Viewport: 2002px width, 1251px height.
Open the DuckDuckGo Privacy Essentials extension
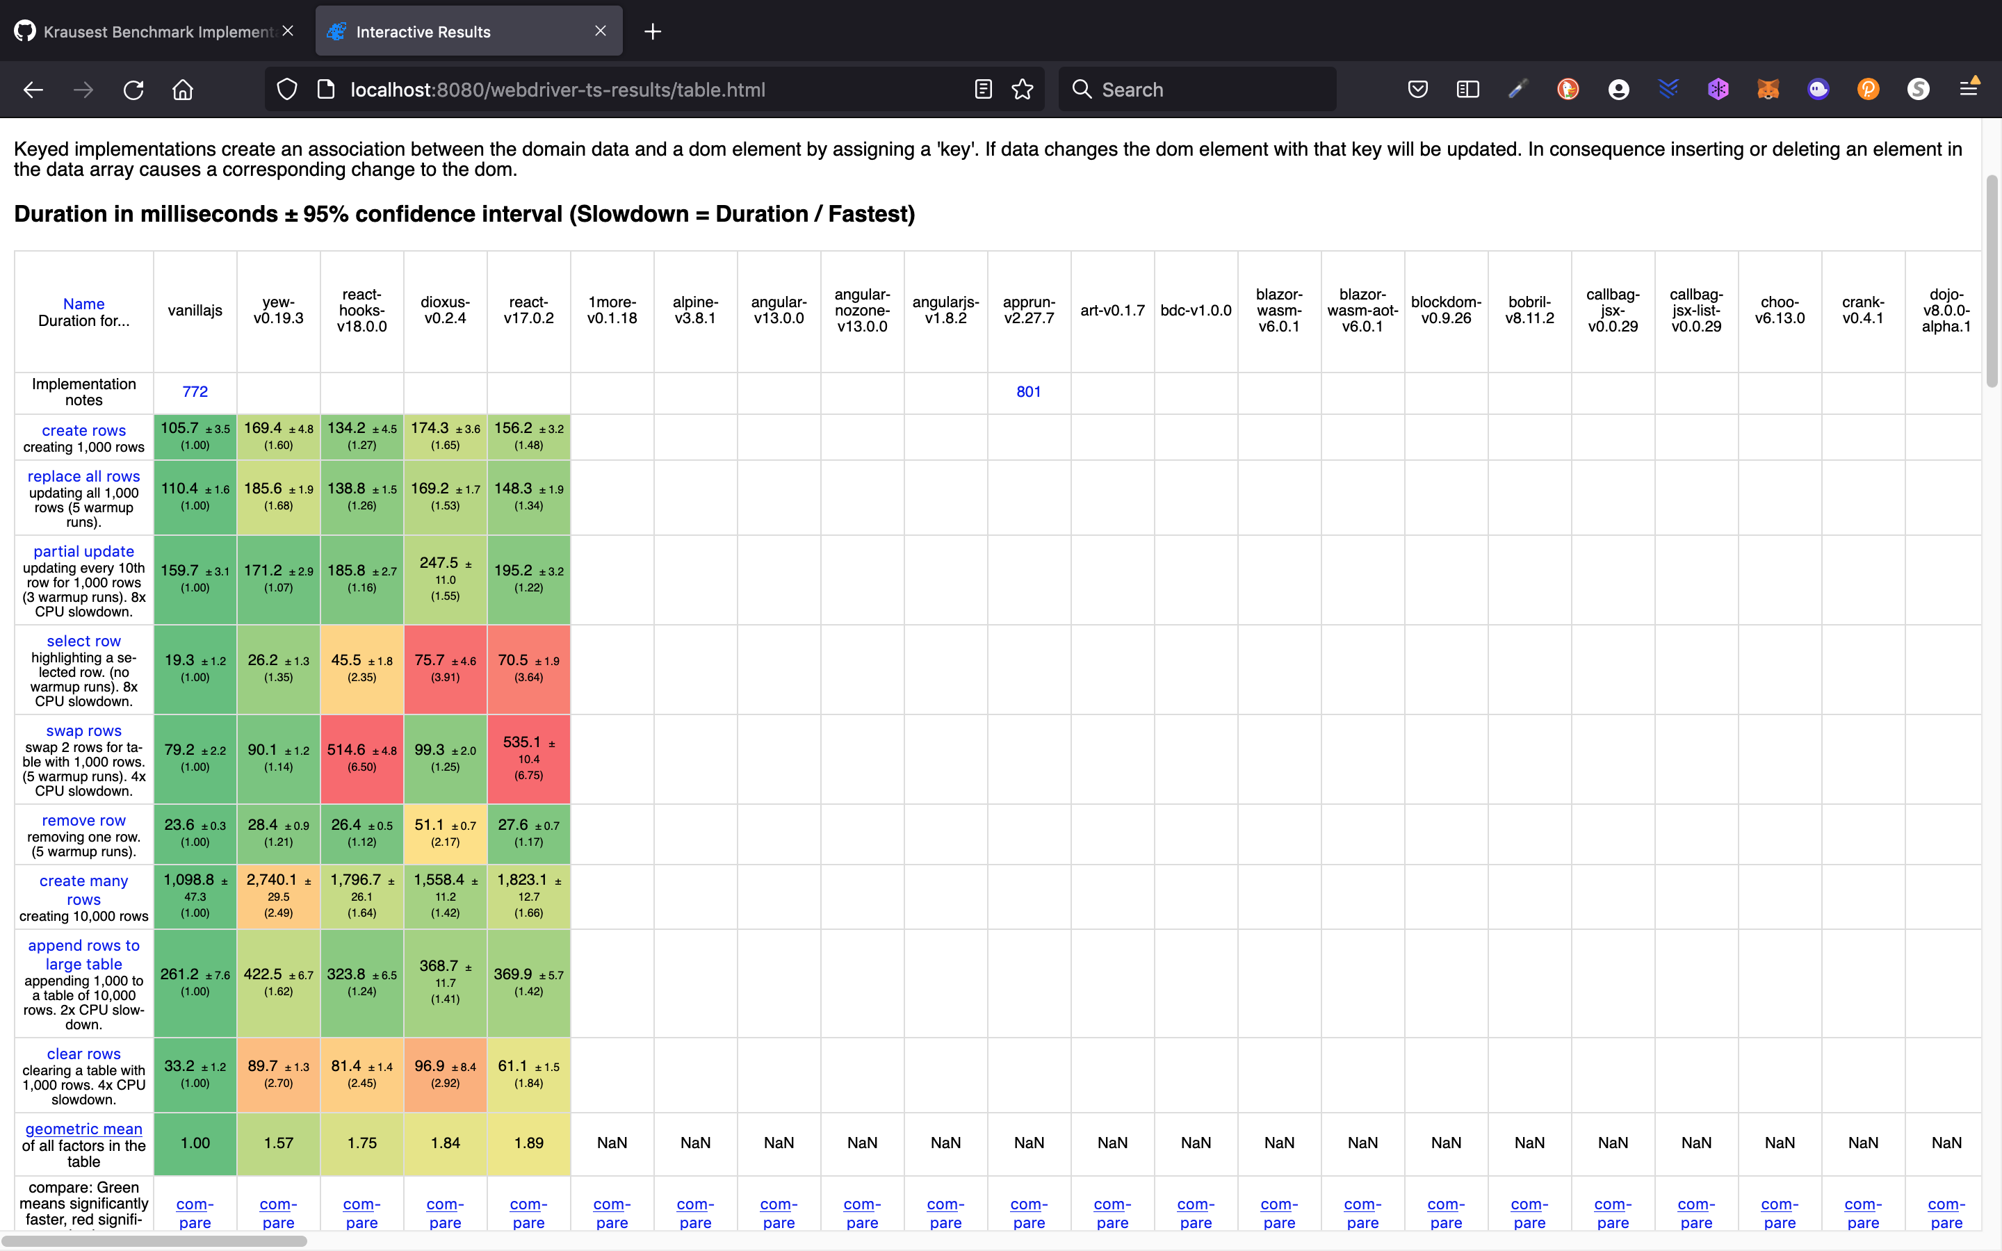1568,90
